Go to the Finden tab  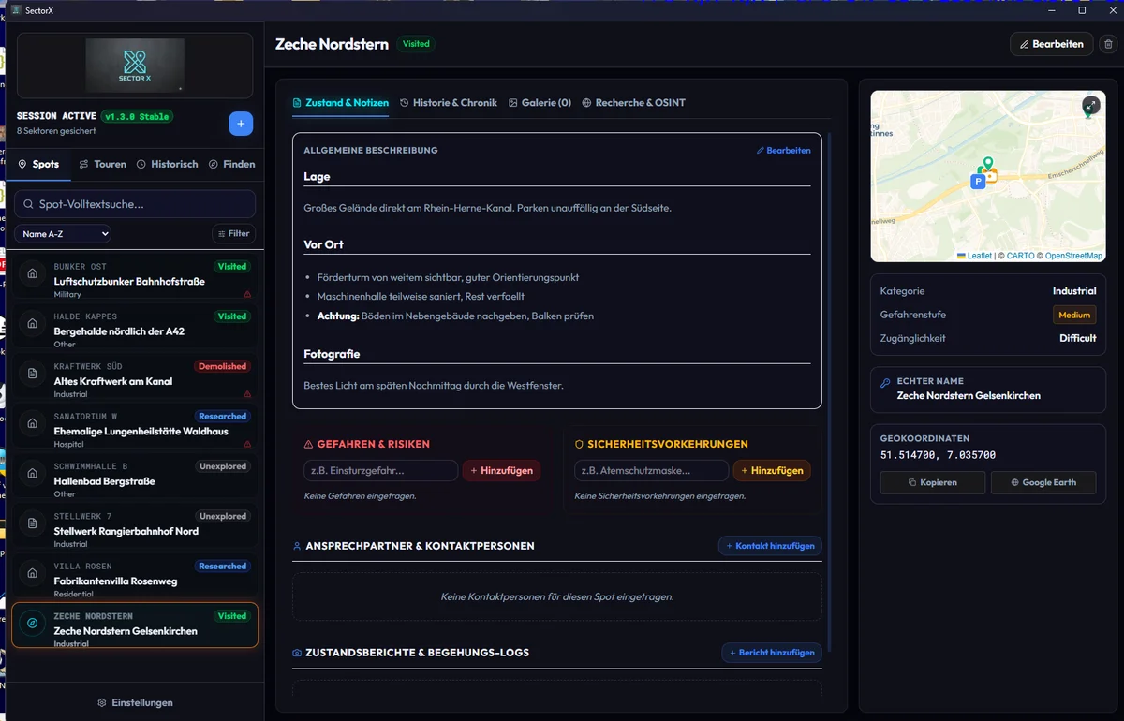(x=232, y=164)
